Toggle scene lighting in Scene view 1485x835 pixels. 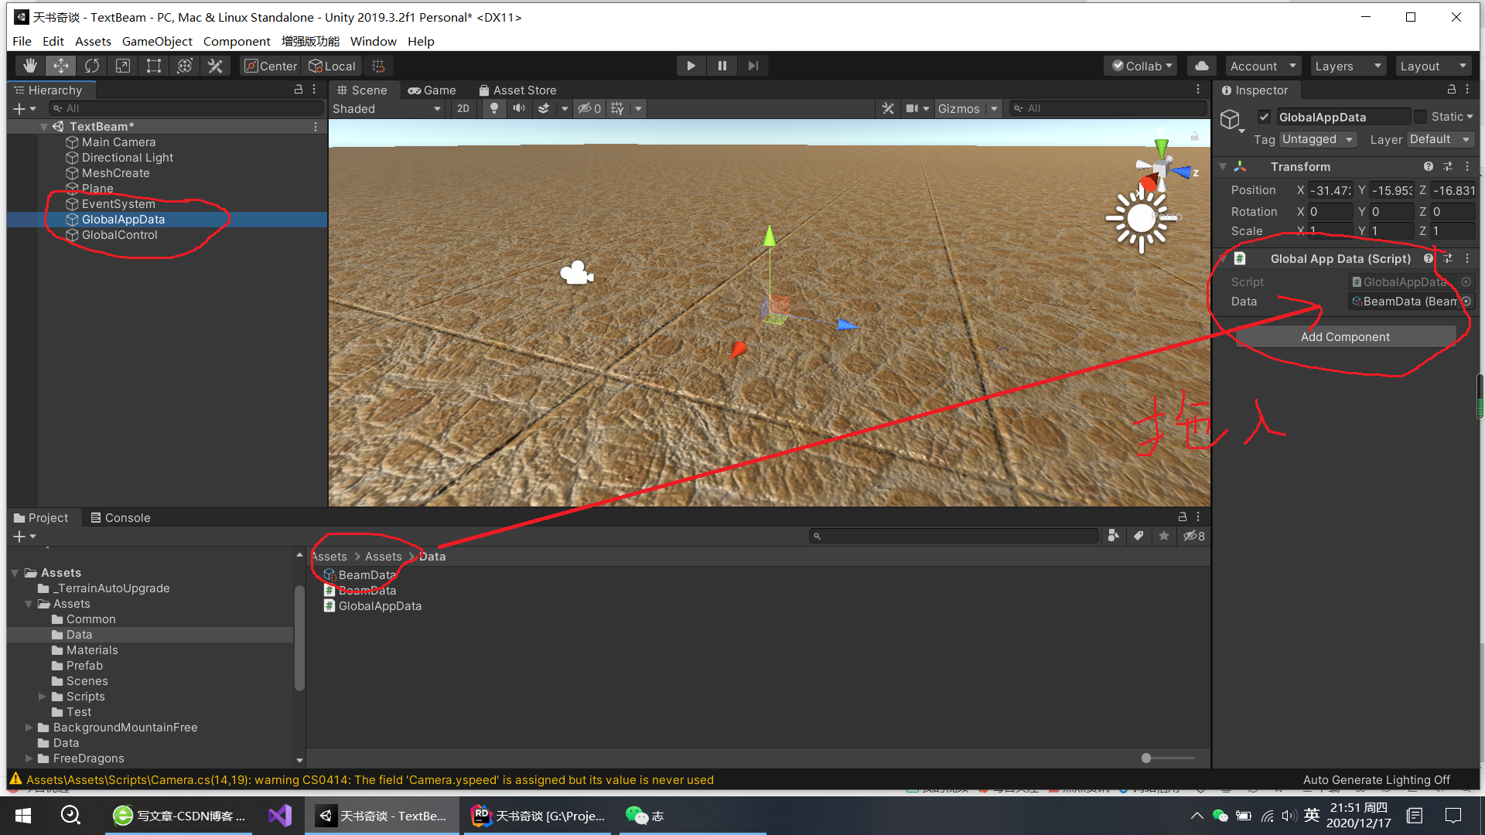tap(494, 108)
